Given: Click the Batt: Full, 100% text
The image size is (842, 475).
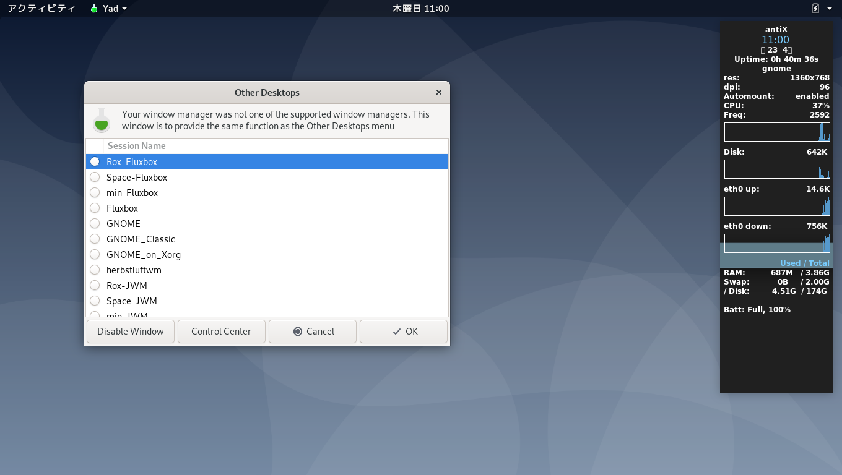Looking at the screenshot, I should (757, 310).
